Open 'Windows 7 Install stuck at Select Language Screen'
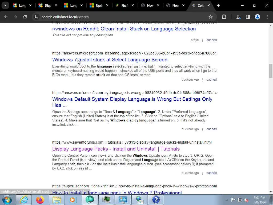Screen dimensions: 273x205 coord(110,60)
